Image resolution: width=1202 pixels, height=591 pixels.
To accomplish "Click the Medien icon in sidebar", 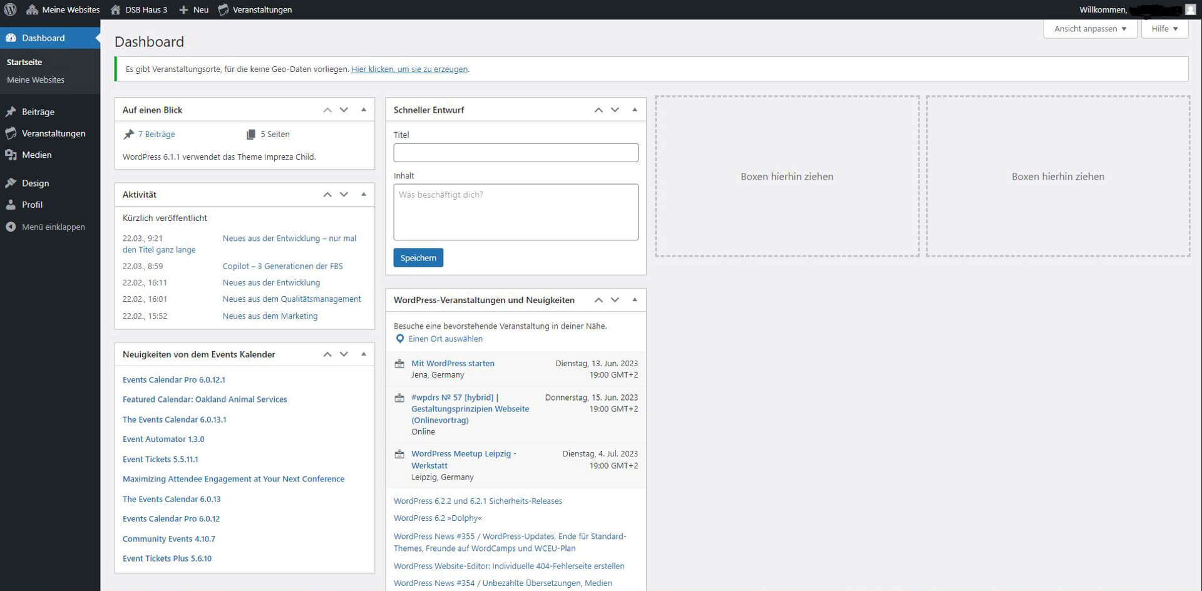I will click(x=11, y=155).
